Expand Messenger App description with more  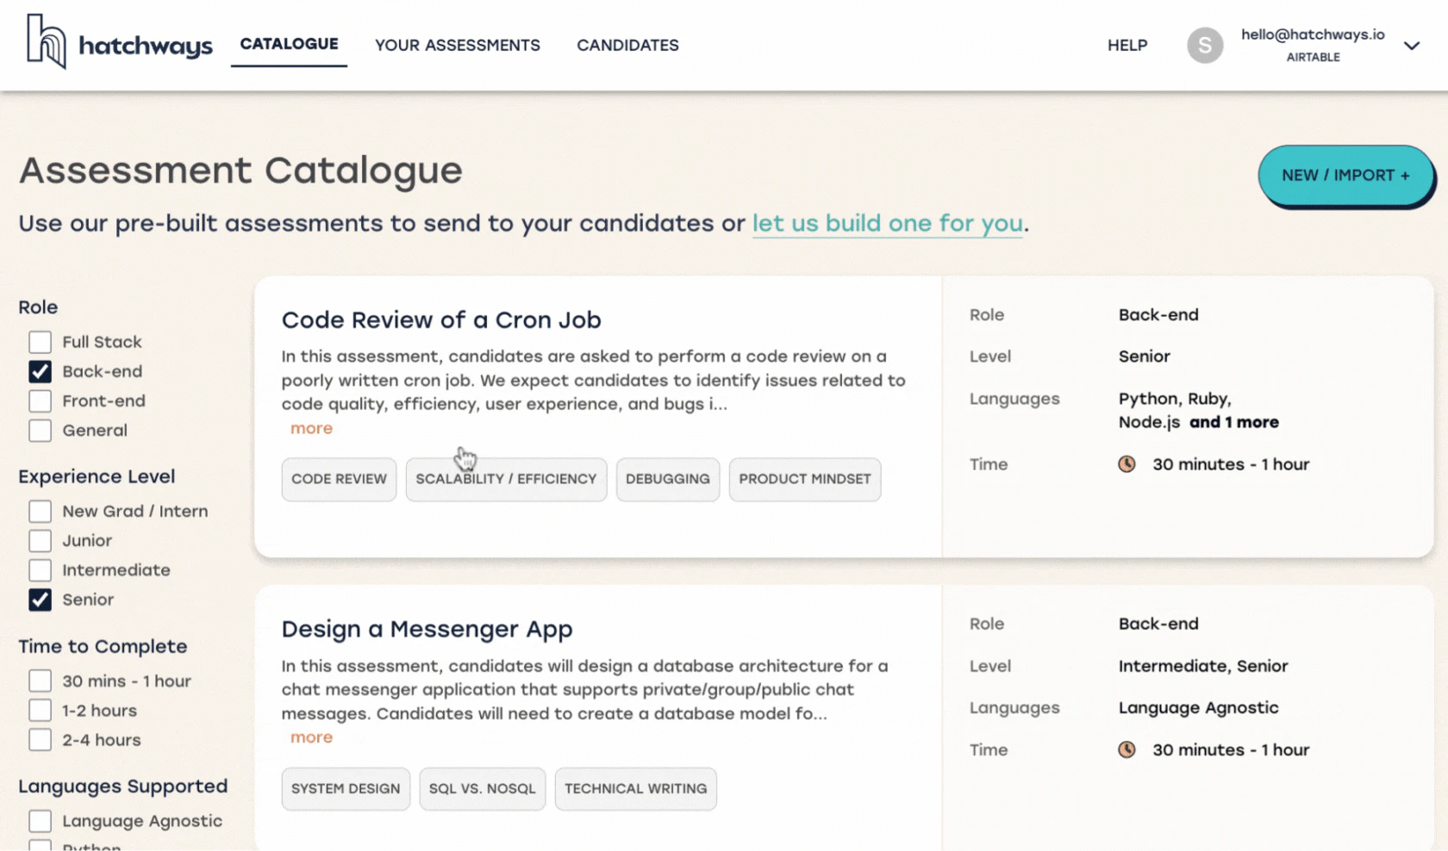pyautogui.click(x=311, y=738)
